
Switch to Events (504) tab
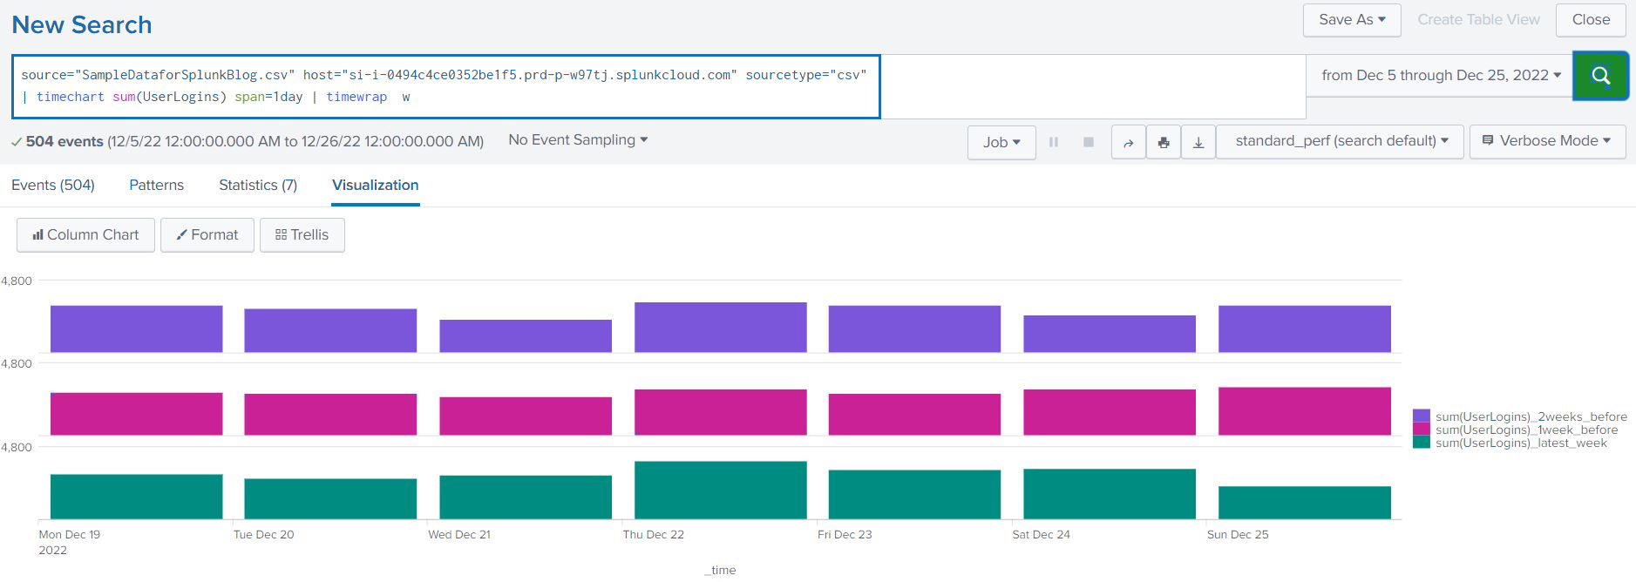pos(53,185)
